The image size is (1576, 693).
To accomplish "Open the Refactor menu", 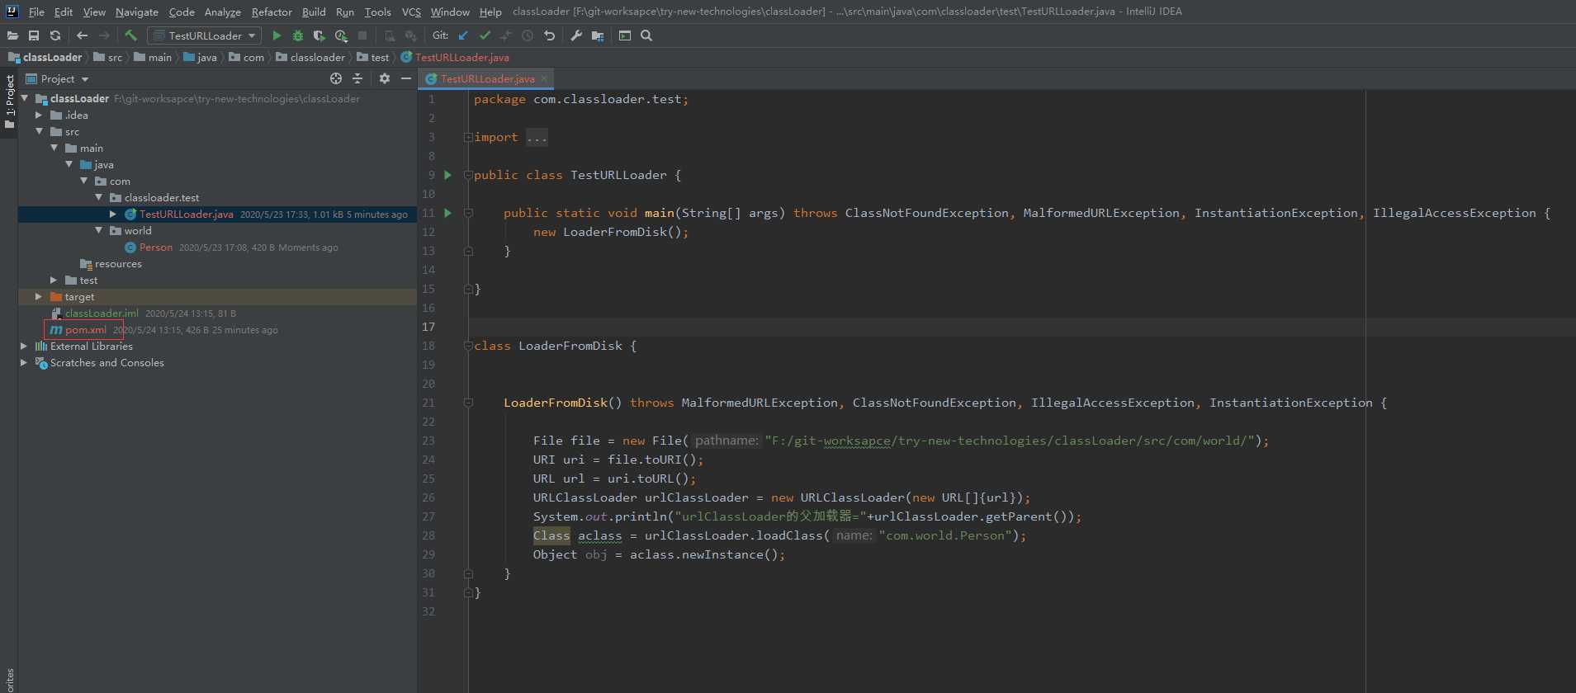I will (272, 12).
